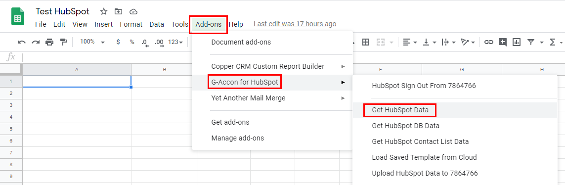The image size is (565, 185).
Task: Open the vertical align dropdown arrow
Action: [x=435, y=43]
